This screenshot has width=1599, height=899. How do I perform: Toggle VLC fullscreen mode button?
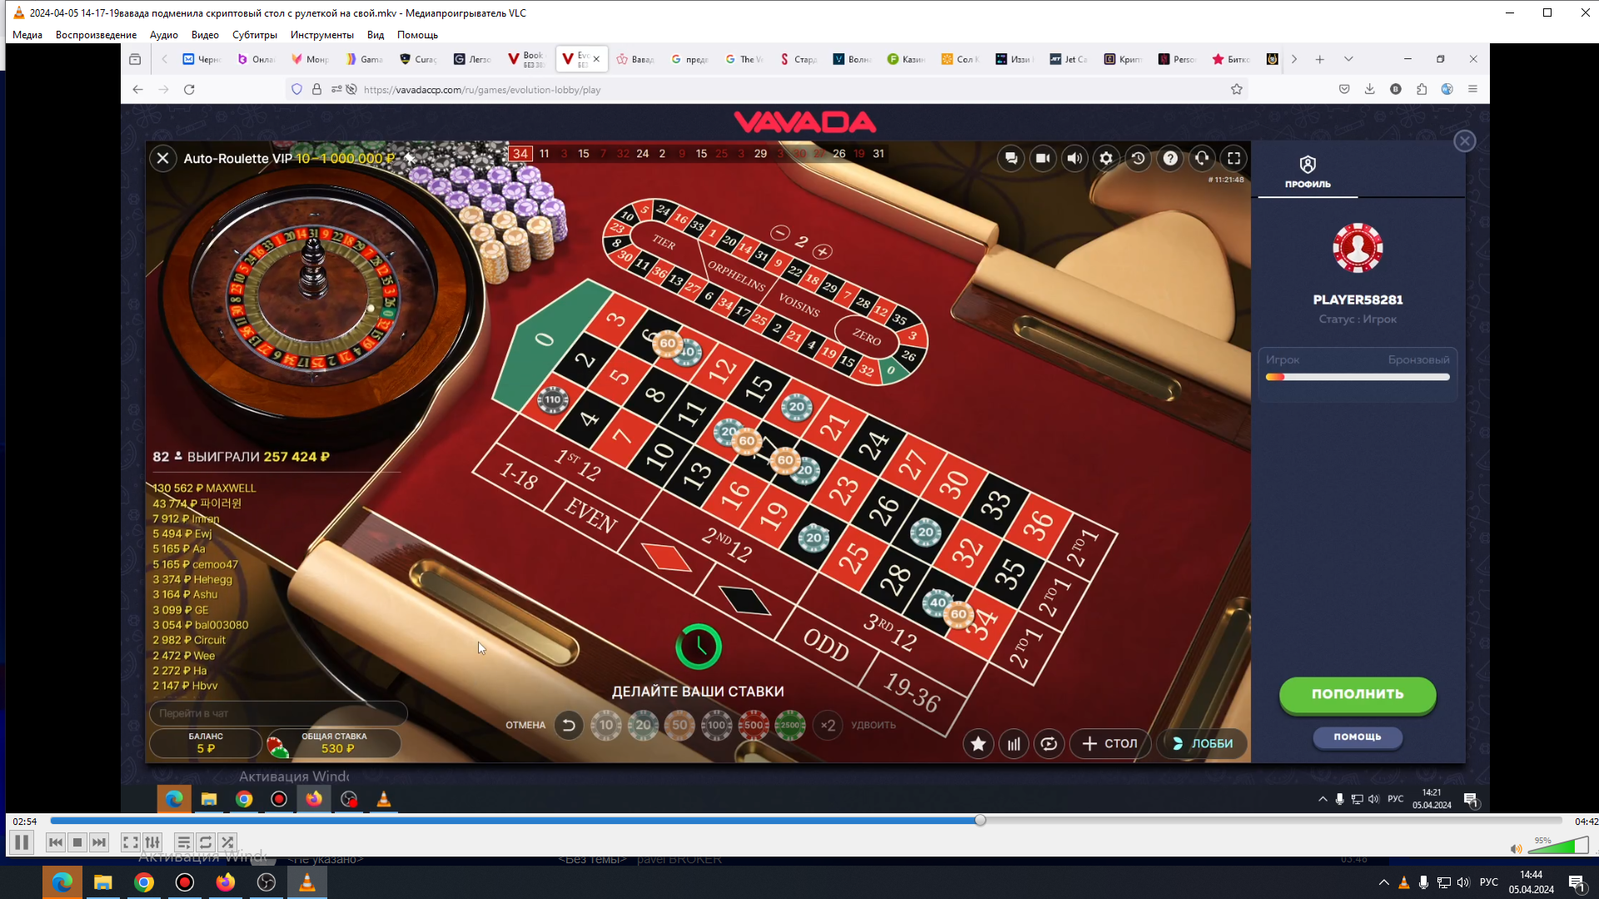(x=131, y=842)
